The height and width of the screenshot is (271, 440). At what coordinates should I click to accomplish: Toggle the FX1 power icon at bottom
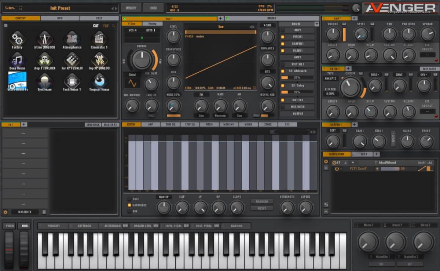click(x=5, y=212)
